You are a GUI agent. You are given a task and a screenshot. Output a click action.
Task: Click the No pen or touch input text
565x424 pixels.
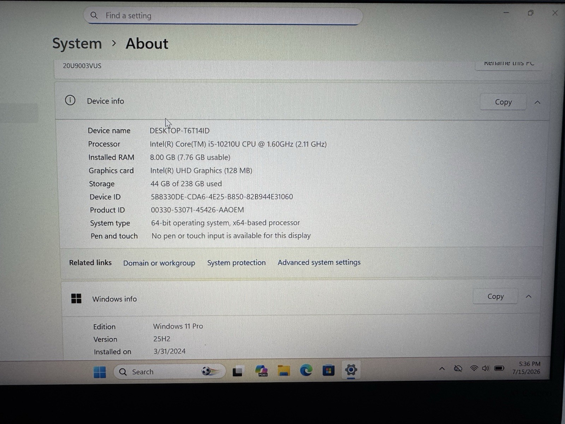(x=231, y=236)
